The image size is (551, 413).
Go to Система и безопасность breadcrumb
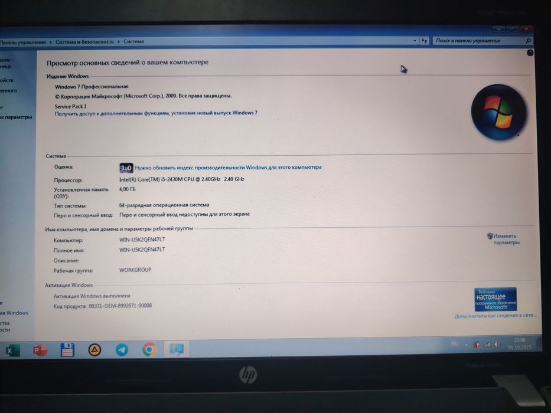(84, 42)
